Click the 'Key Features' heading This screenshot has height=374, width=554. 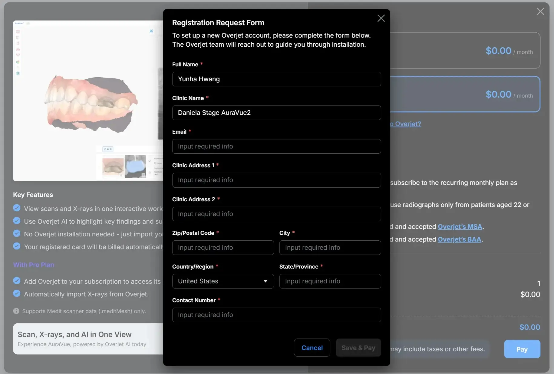tap(33, 195)
